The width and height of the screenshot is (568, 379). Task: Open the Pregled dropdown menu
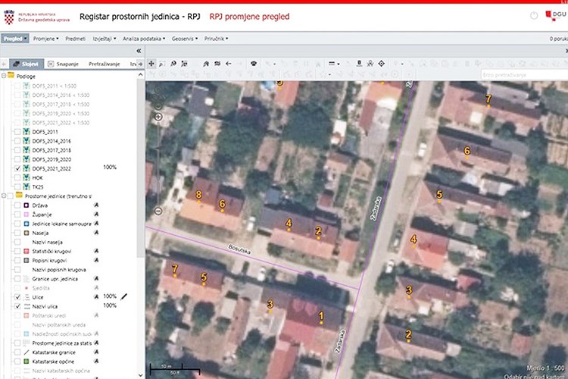click(14, 37)
